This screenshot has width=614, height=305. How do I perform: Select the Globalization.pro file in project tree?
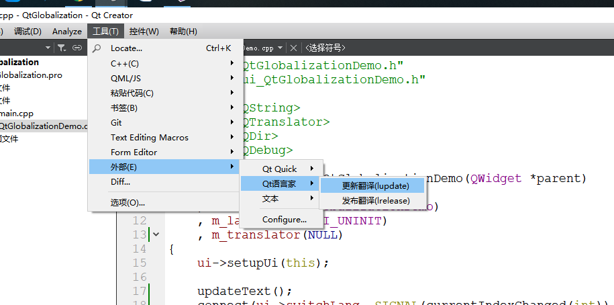click(31, 75)
